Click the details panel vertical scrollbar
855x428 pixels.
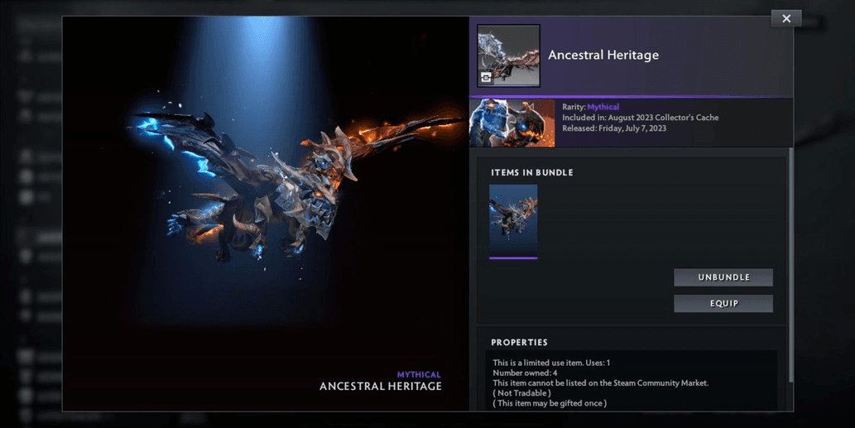pos(790,264)
